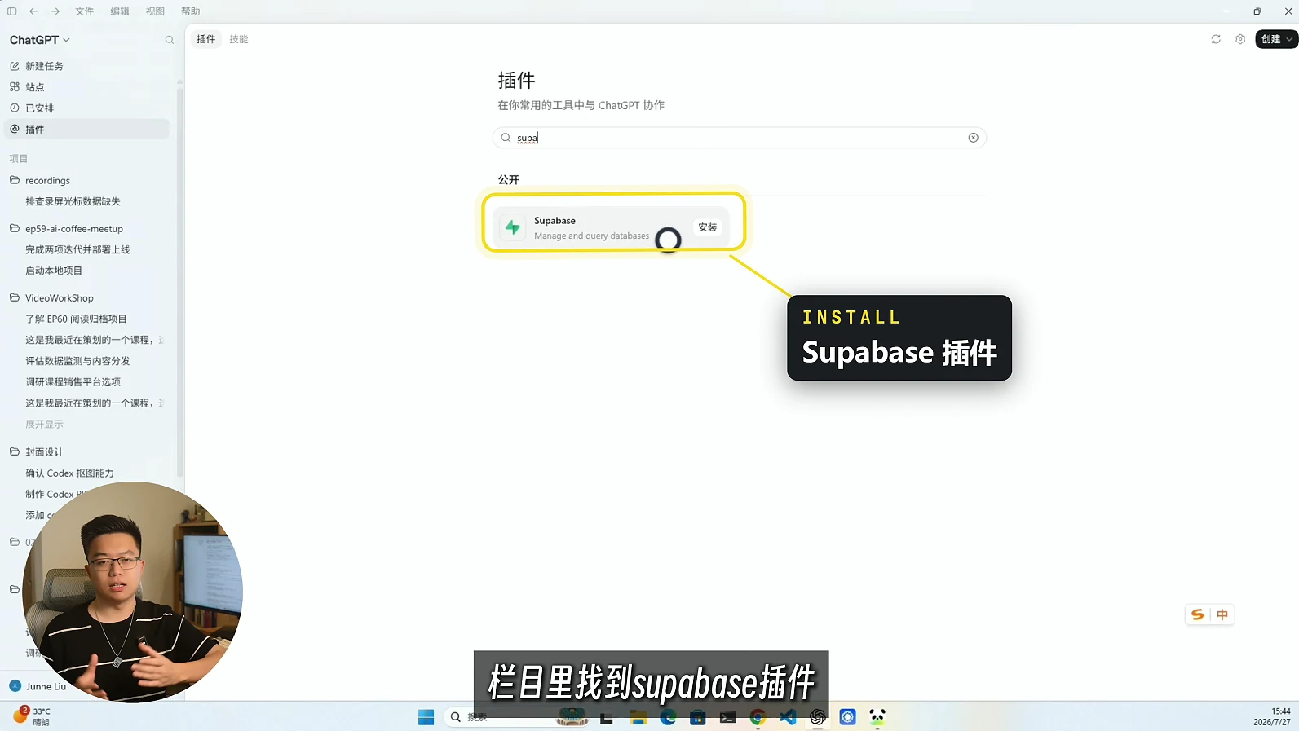Toggle the 中 Chinese input mode
Screen dimensions: 1299x731
(1222, 614)
